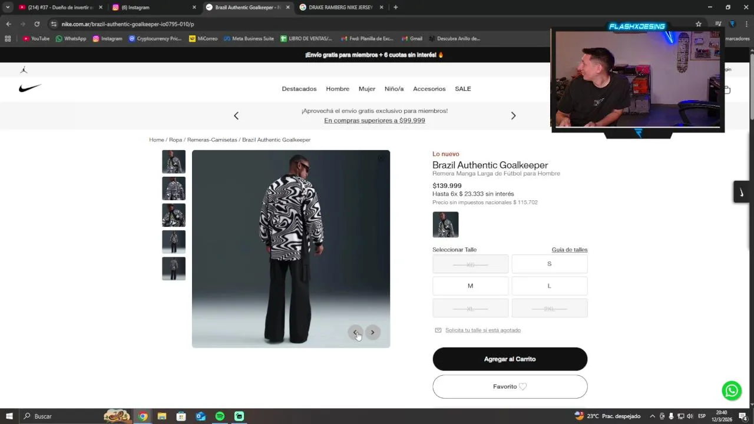
Task: Show next promo banner message
Action: click(x=513, y=115)
